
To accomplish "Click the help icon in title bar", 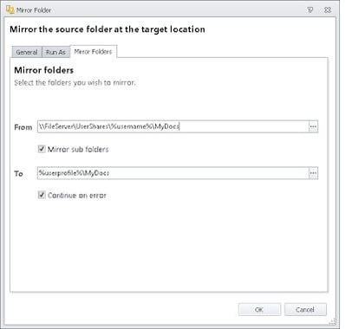I will [x=310, y=10].
